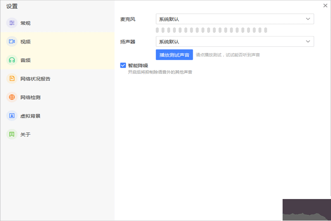Expand the 麦克风 dropdown arrow
Viewport: 331px width, 221px height.
pyautogui.click(x=308, y=19)
